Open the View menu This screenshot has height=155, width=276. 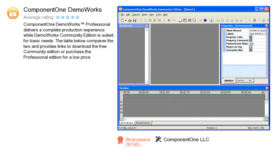coord(152,15)
